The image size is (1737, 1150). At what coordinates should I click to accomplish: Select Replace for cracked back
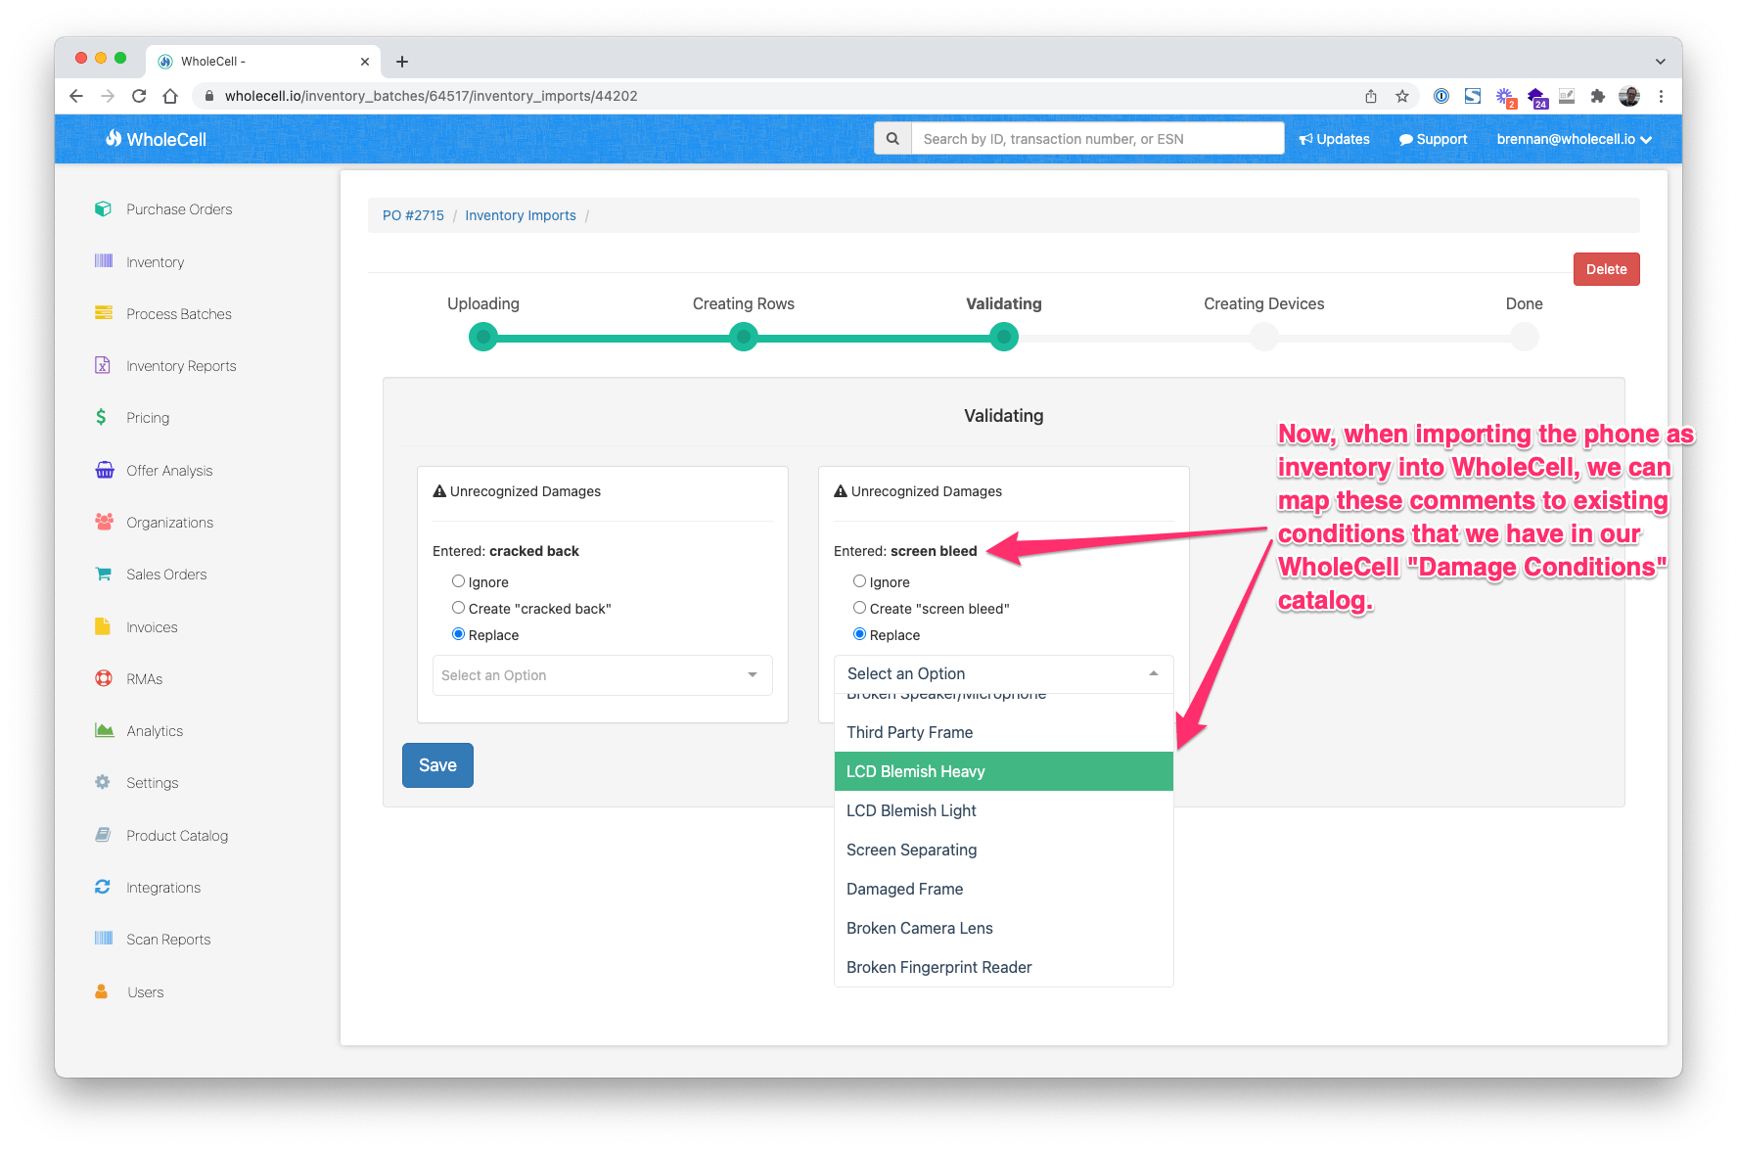(x=458, y=634)
